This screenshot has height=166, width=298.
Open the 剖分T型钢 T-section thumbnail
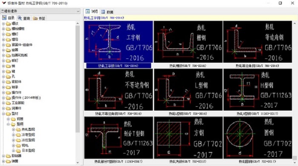coord(118,138)
